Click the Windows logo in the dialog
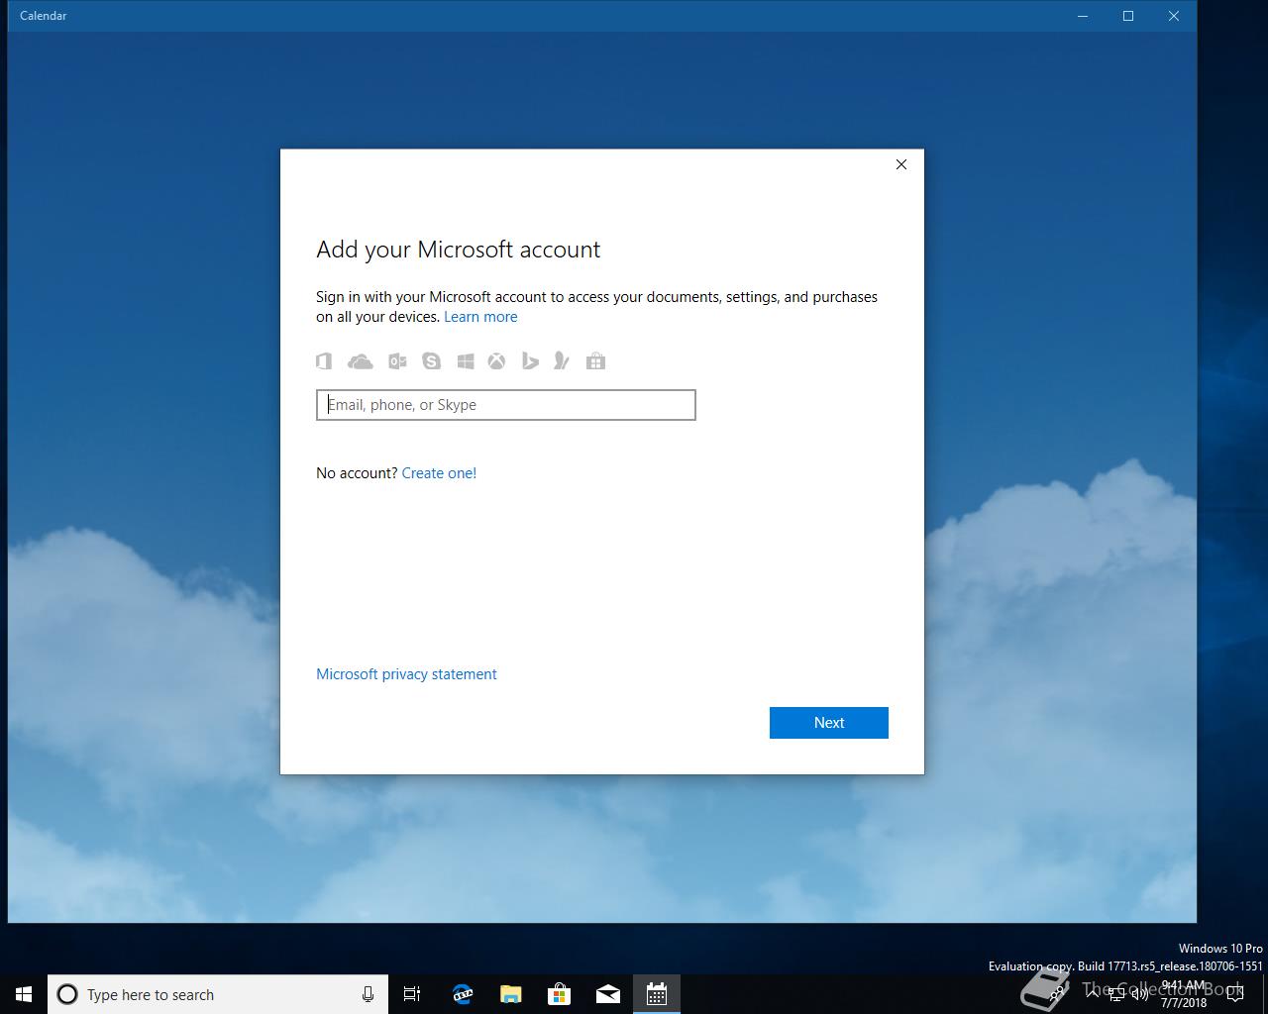The image size is (1268, 1014). (x=466, y=361)
